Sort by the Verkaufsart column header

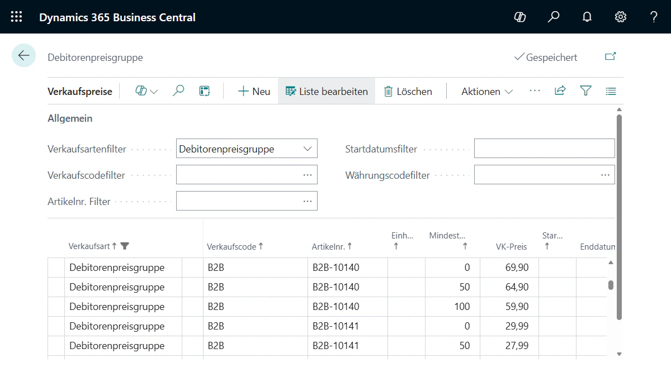click(x=92, y=246)
